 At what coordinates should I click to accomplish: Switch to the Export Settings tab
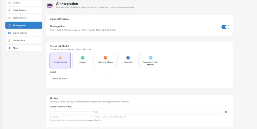24,33
